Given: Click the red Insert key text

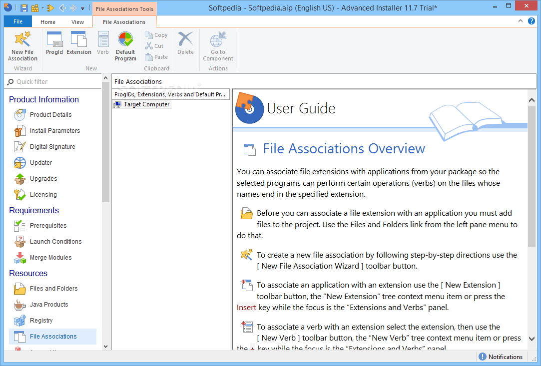Looking at the screenshot, I should point(246,308).
